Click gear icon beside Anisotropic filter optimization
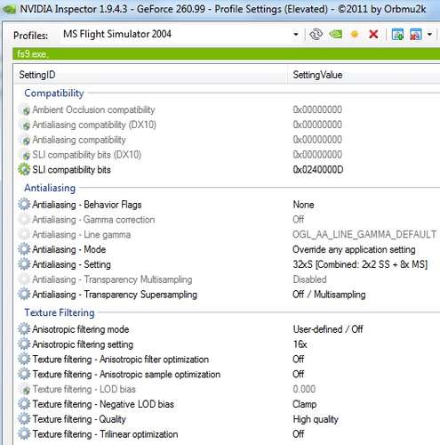Image resolution: width=440 pixels, height=445 pixels. [x=24, y=359]
